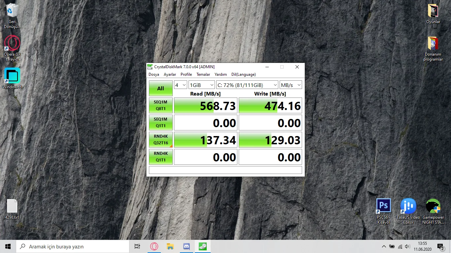The height and width of the screenshot is (253, 451).
Task: Click the Windows search box
Action: 73,246
